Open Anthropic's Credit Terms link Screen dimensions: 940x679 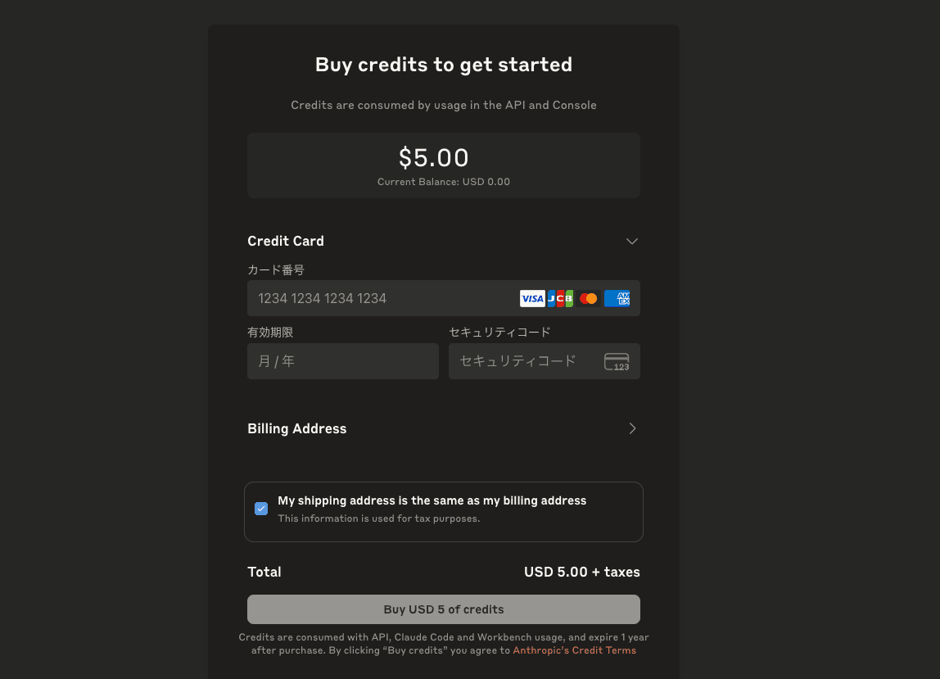click(574, 650)
